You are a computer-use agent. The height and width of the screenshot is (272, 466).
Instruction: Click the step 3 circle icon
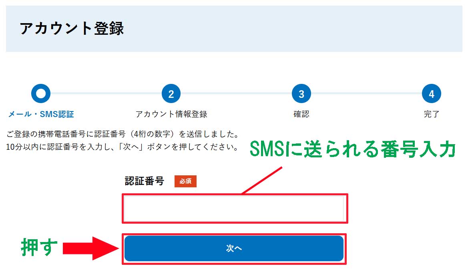click(x=301, y=93)
